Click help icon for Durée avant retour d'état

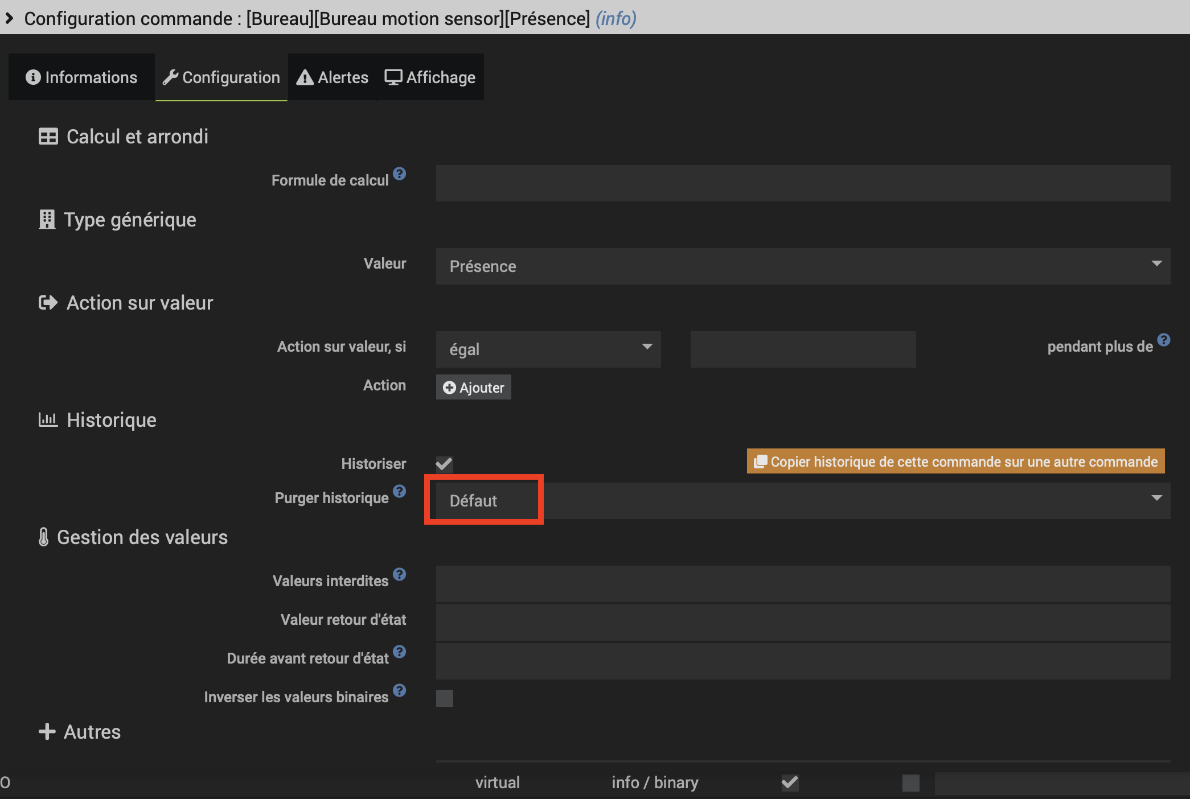coord(400,652)
